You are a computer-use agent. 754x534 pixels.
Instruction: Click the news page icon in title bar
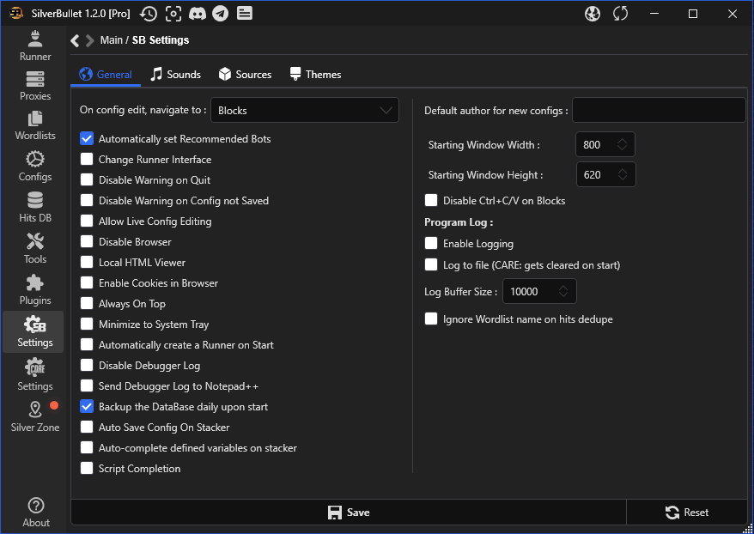[244, 14]
